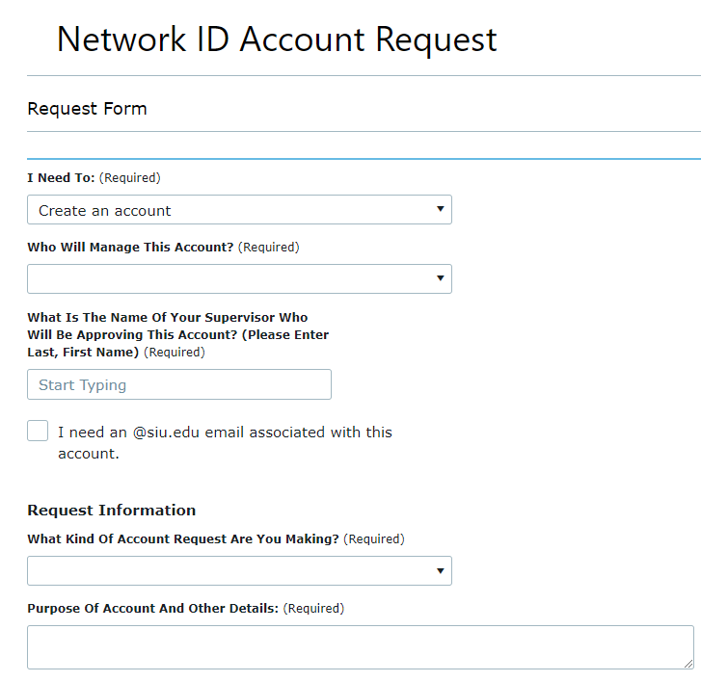Click the '(Required)' tag beside 'I Need To:'
The image size is (701, 682).
pos(129,178)
